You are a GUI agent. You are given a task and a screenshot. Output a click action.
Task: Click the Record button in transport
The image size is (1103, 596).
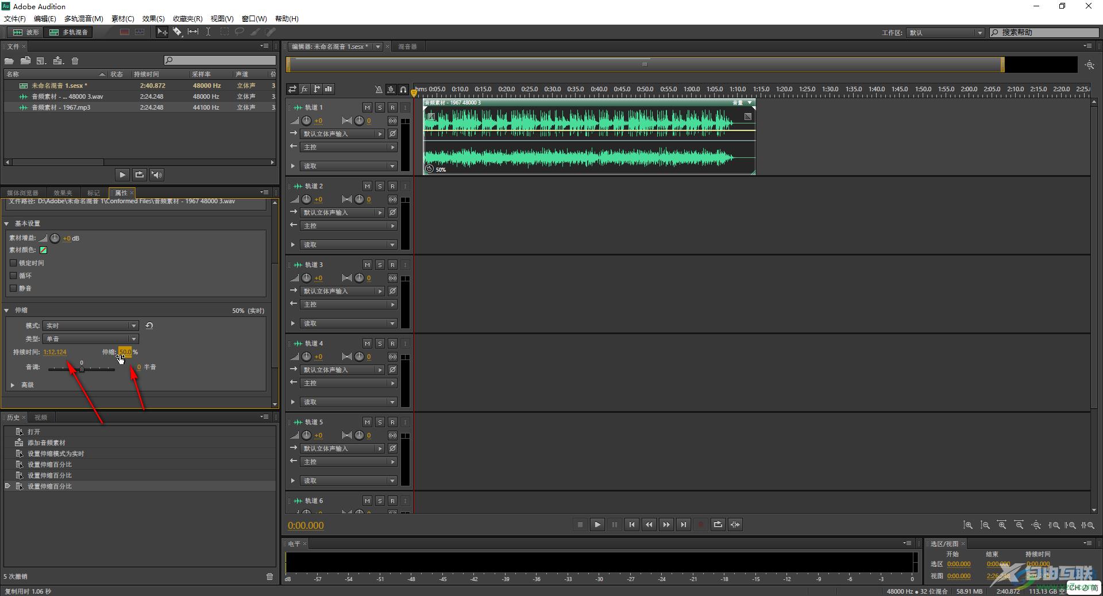pos(701,524)
